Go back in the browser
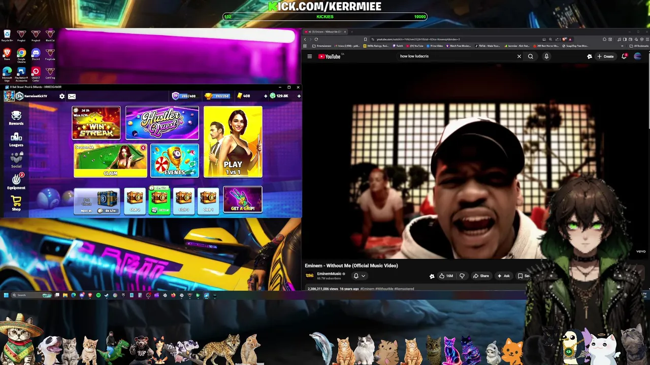 point(305,39)
